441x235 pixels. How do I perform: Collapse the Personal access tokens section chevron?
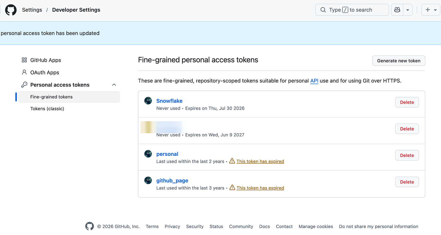pyautogui.click(x=114, y=85)
